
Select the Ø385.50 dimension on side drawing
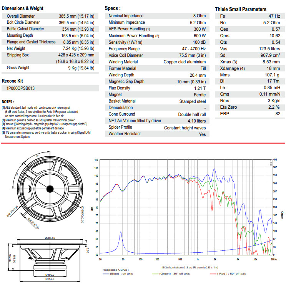50,238
